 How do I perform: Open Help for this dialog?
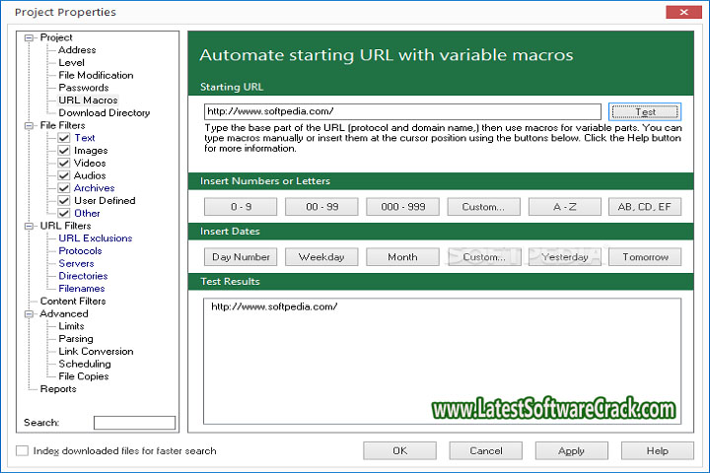coord(657,451)
